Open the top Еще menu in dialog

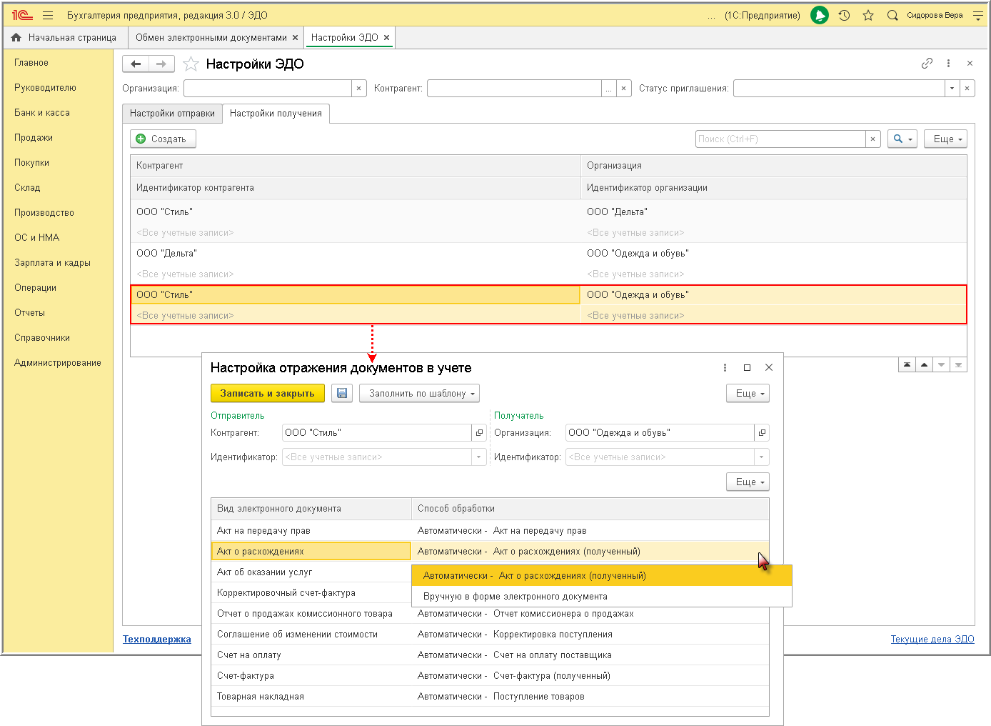tap(748, 394)
